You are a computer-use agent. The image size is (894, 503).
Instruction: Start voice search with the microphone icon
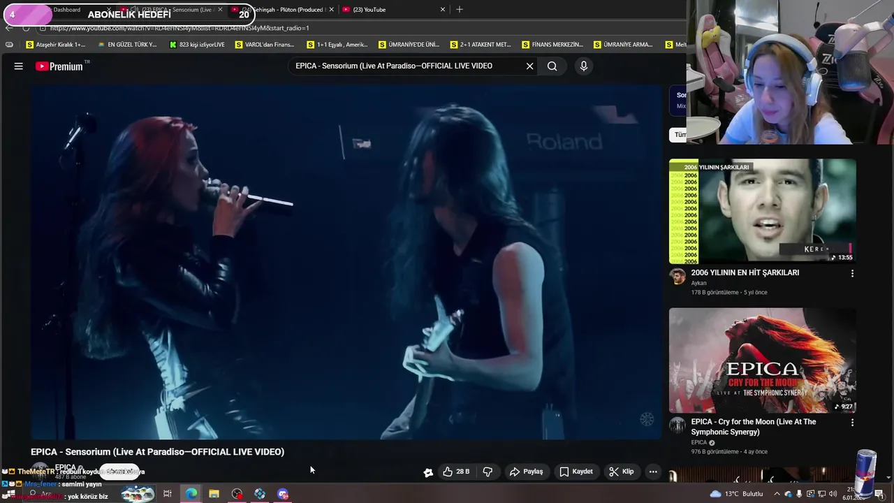click(x=584, y=66)
